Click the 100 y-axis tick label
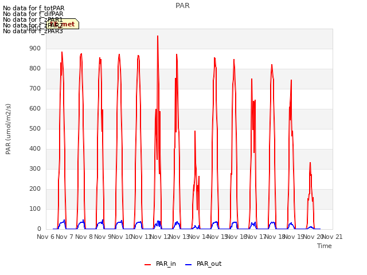This screenshot has height=275, width=367. 35,209
